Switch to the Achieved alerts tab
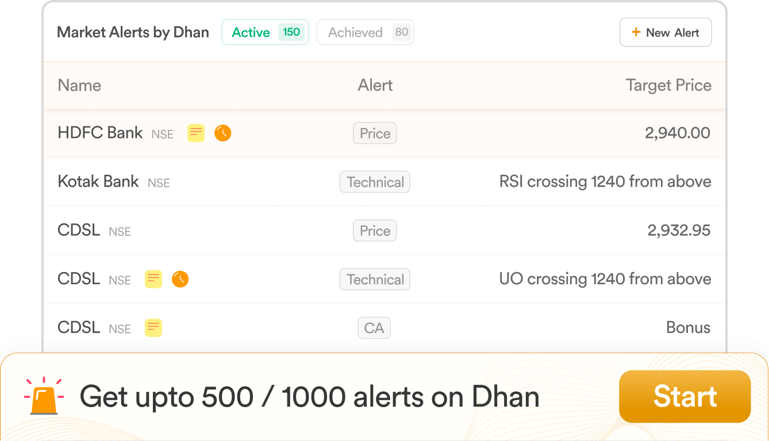The height and width of the screenshot is (441, 769). (366, 32)
